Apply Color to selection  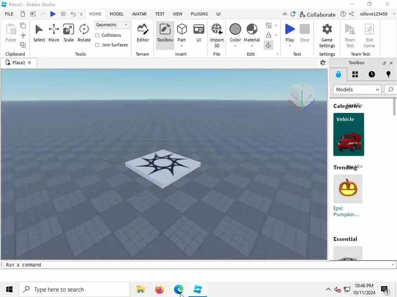pos(235,33)
